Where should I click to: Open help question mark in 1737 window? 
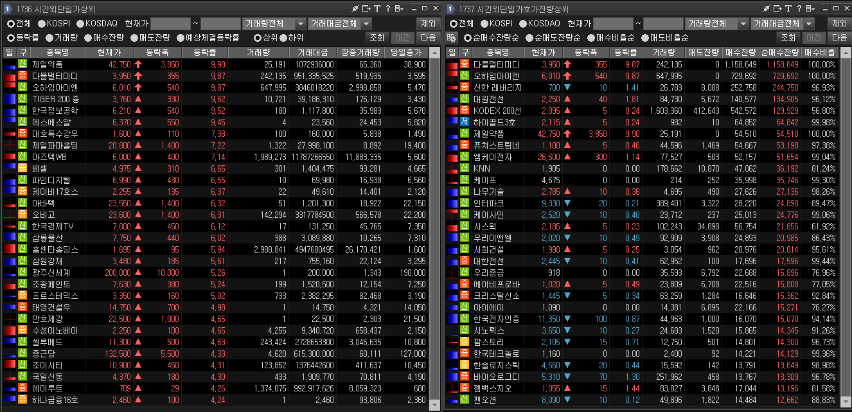click(x=798, y=8)
